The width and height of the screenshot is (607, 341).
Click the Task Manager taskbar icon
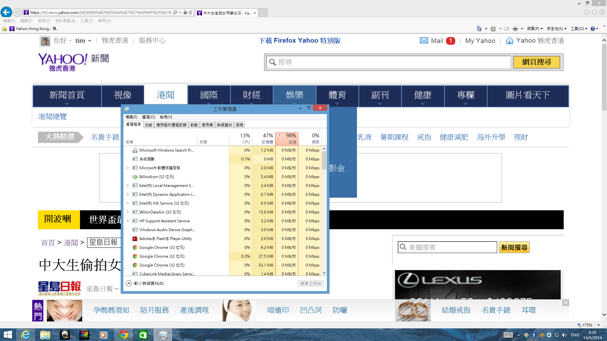click(x=163, y=335)
